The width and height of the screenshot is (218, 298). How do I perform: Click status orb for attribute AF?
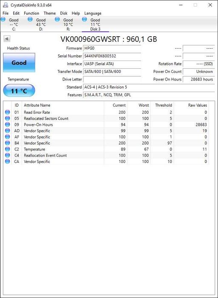coord(7,137)
